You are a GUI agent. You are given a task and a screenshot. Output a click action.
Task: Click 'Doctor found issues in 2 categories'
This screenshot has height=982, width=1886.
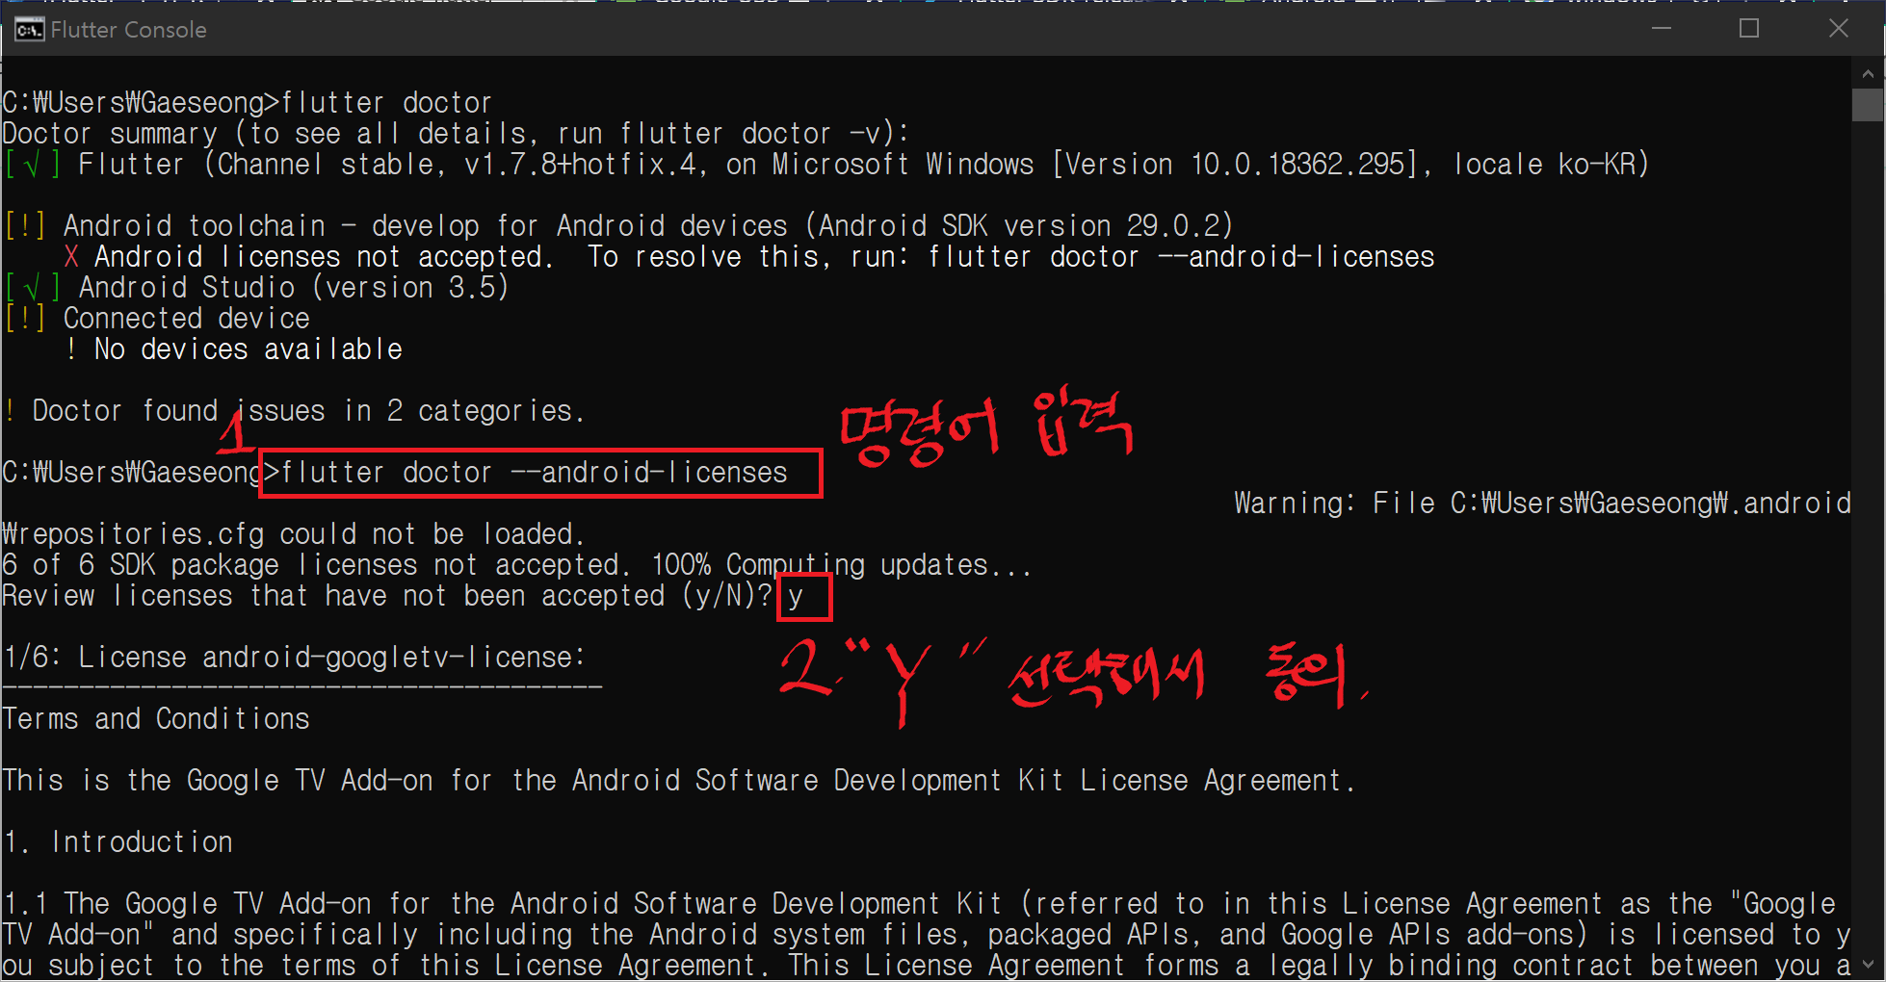point(294,411)
